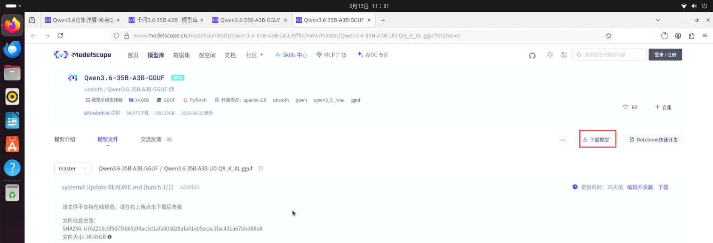List all tabs with the chevron

click(x=658, y=20)
